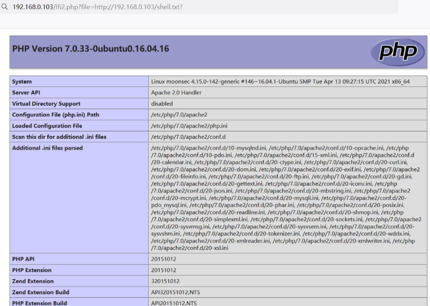Click the PHP API row label
Screen dimensions: 430x306
(23, 259)
